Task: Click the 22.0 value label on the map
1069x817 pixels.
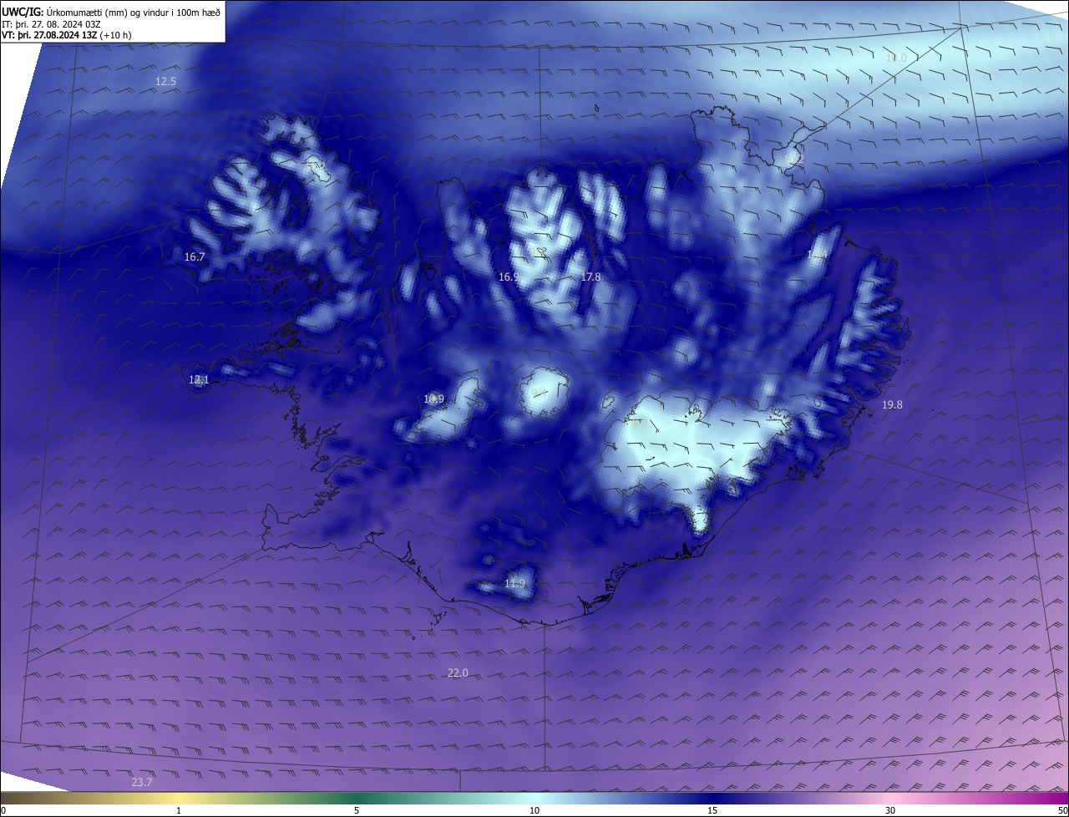Action: point(458,673)
